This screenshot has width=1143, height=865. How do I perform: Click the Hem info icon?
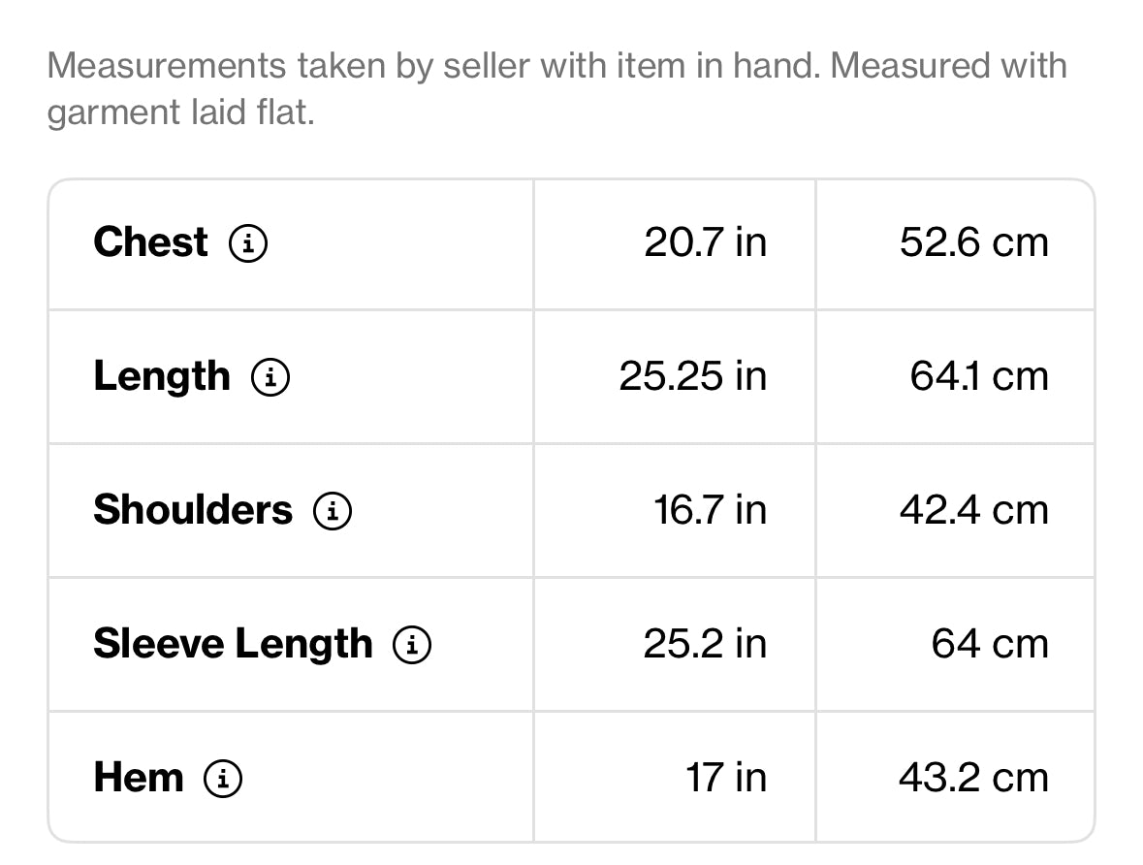223,778
